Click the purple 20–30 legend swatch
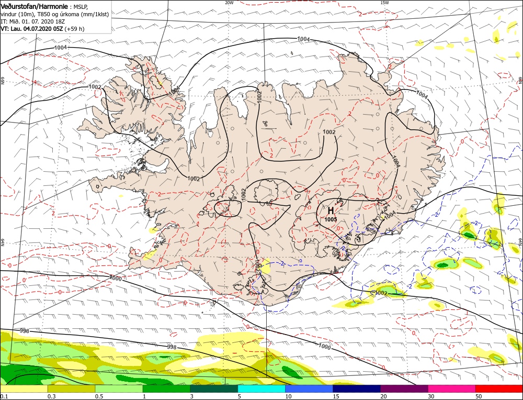Screen dimensions: 523x400 [404, 388]
